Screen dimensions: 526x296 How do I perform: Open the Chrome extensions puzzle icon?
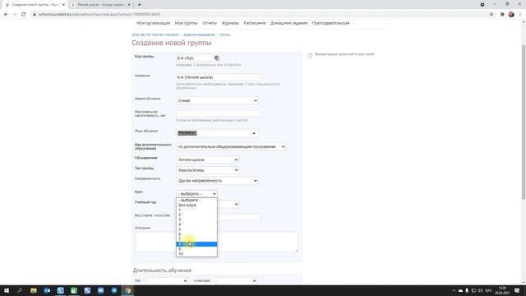502,15
